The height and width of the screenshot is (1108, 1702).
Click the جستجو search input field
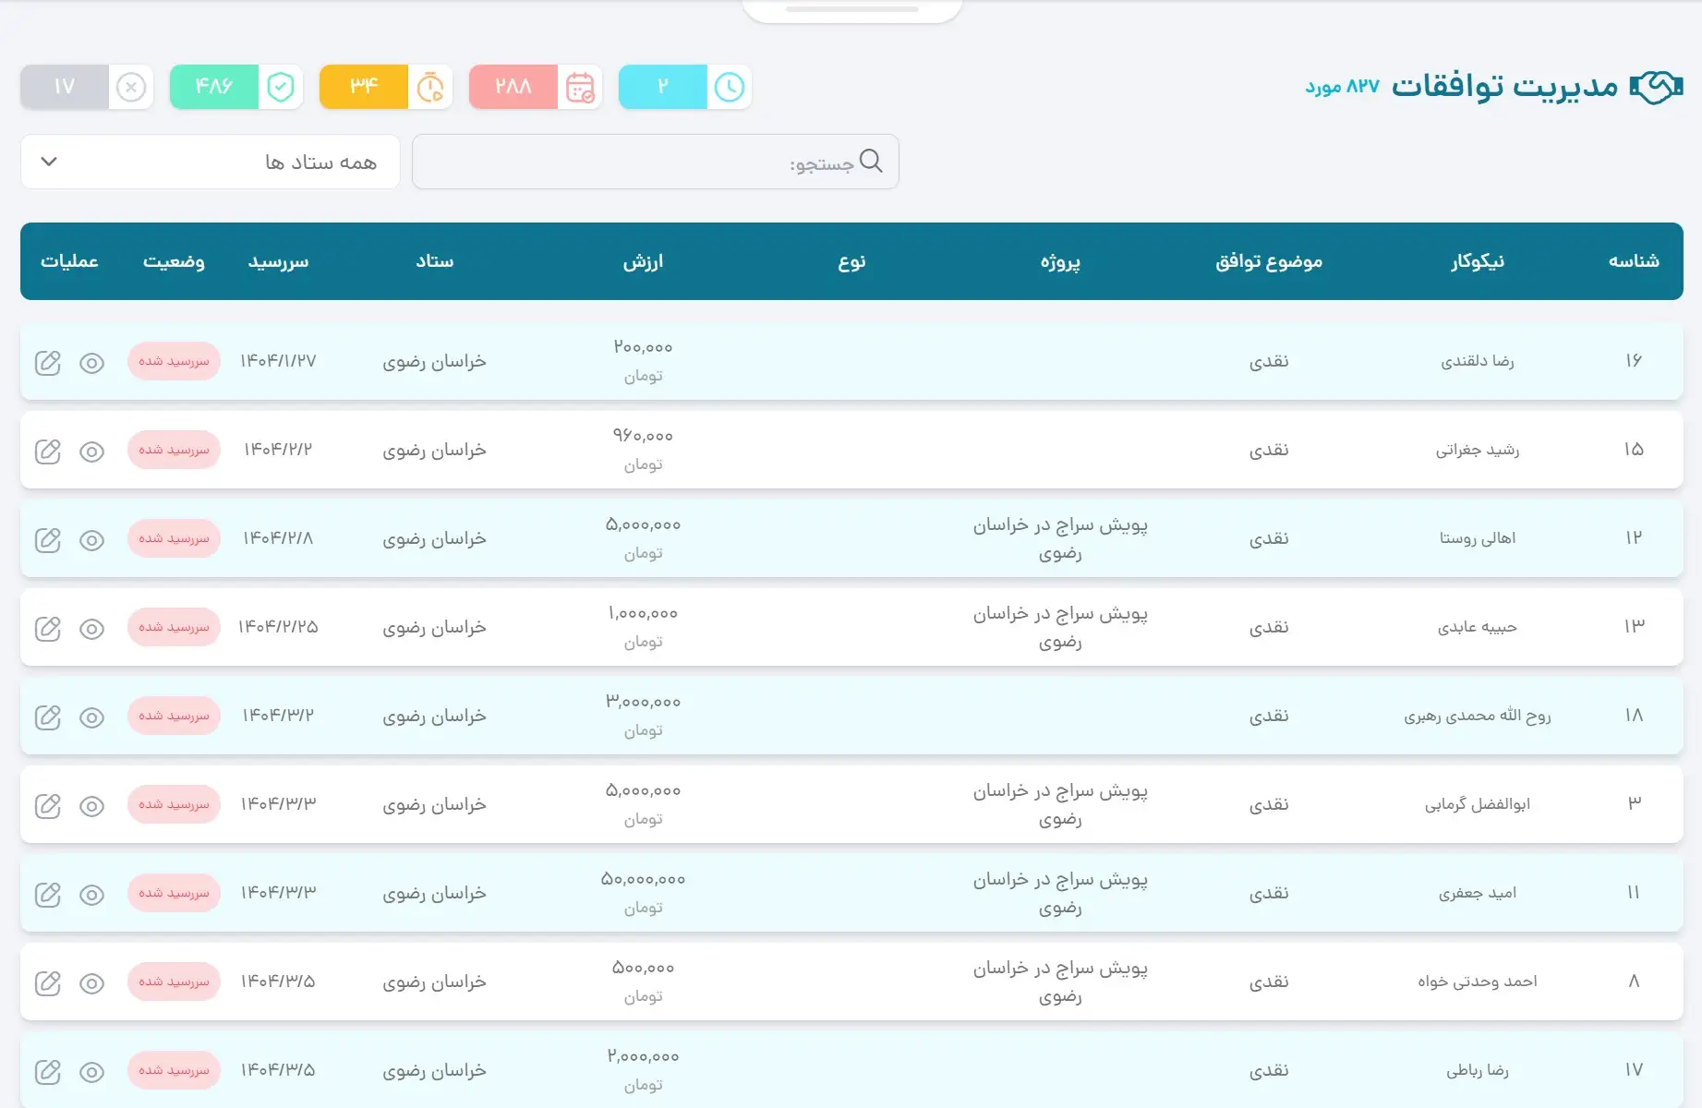(637, 163)
